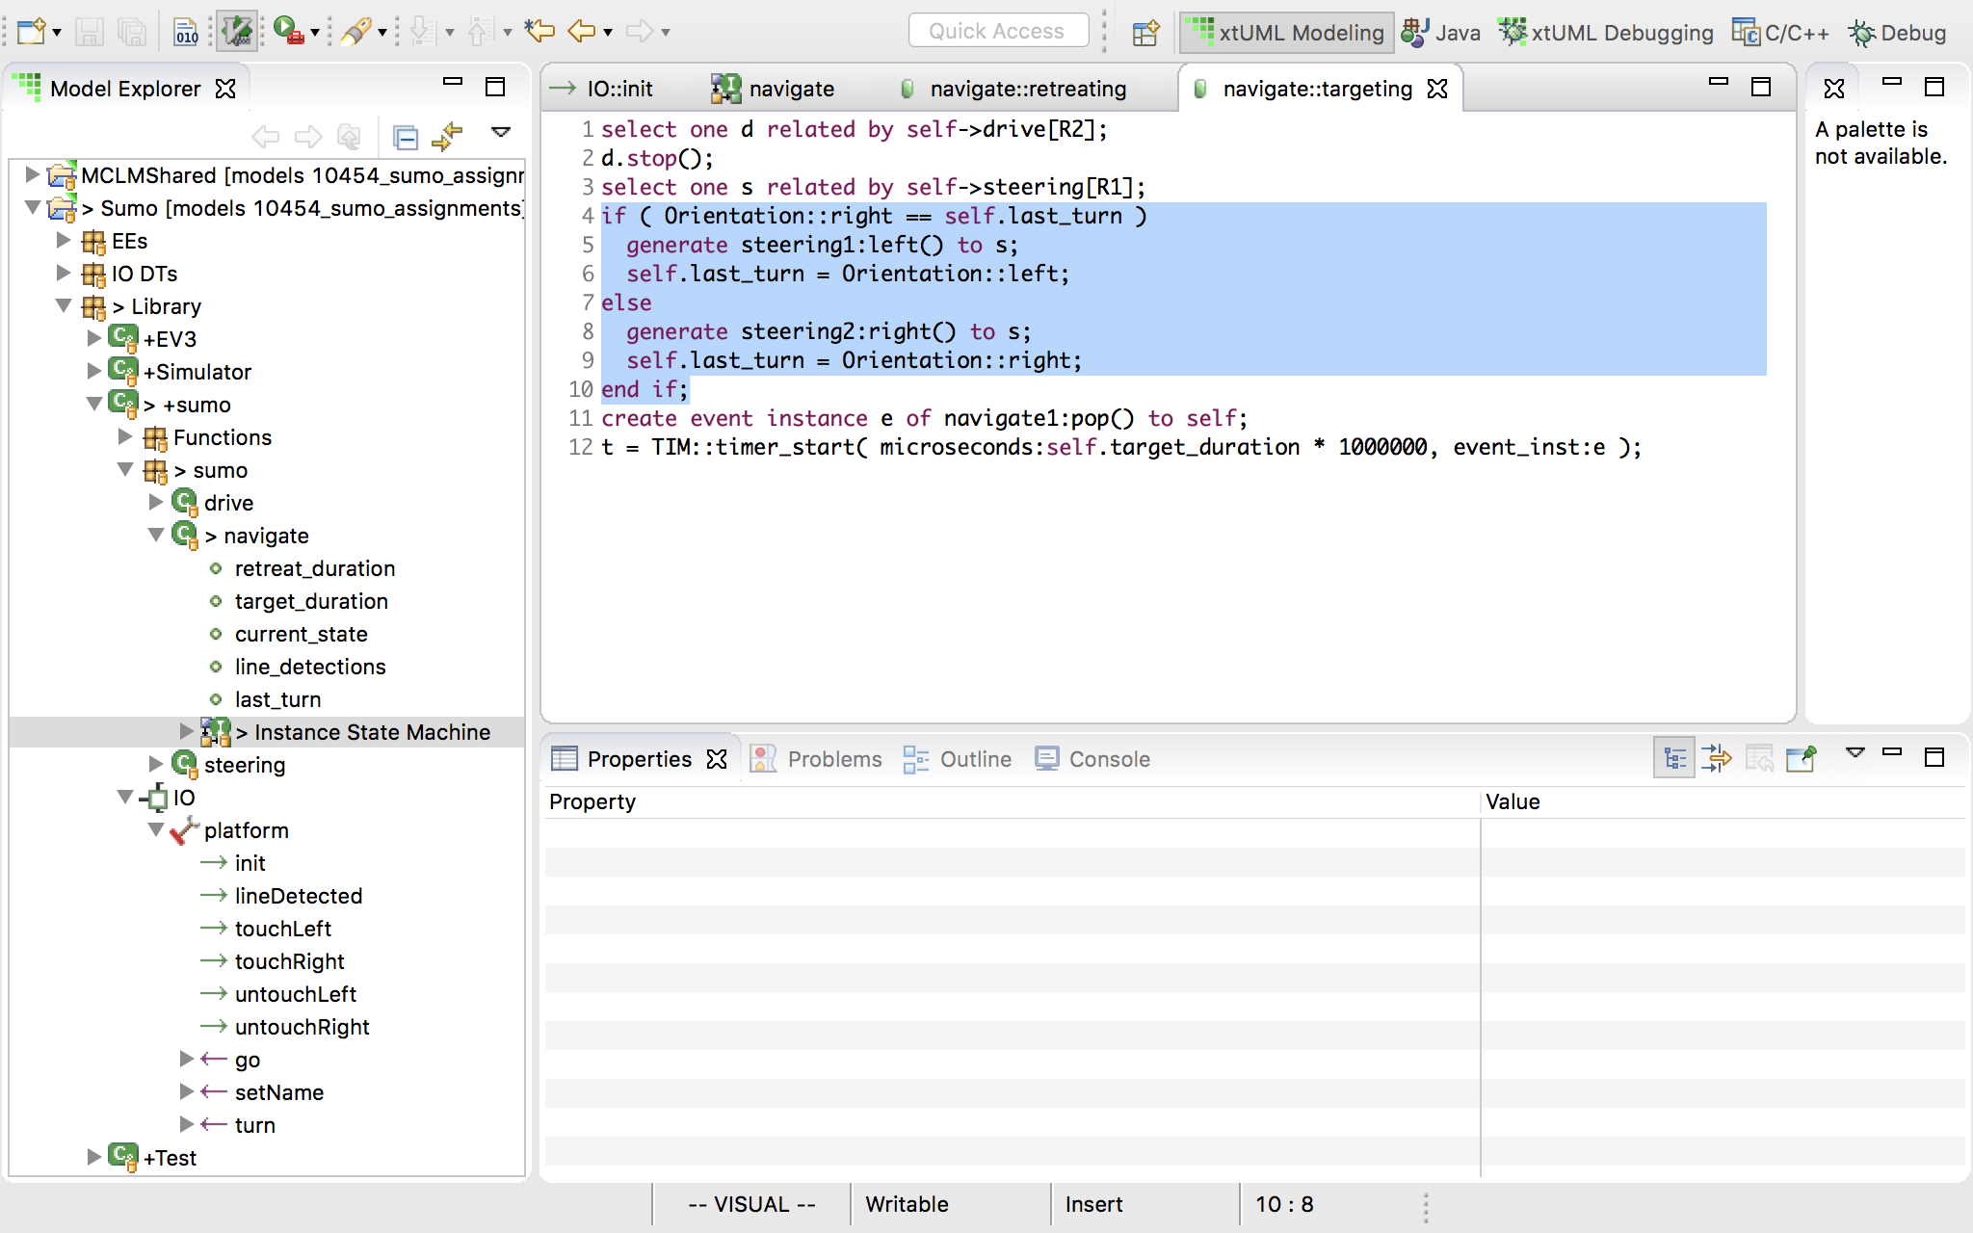This screenshot has width=1973, height=1233.
Task: Switch to the xtUML Debugging perspective
Action: [x=1606, y=33]
